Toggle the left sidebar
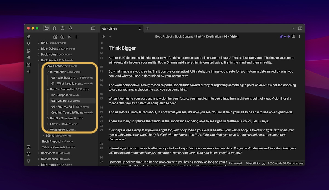 tap(93, 28)
